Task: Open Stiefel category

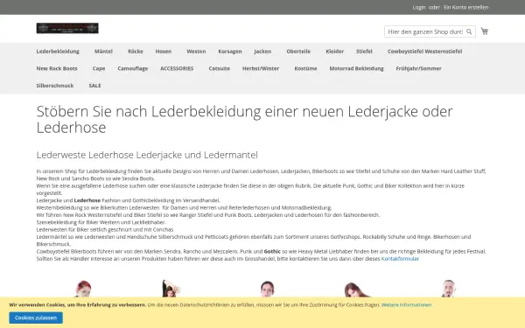Action: point(364,52)
